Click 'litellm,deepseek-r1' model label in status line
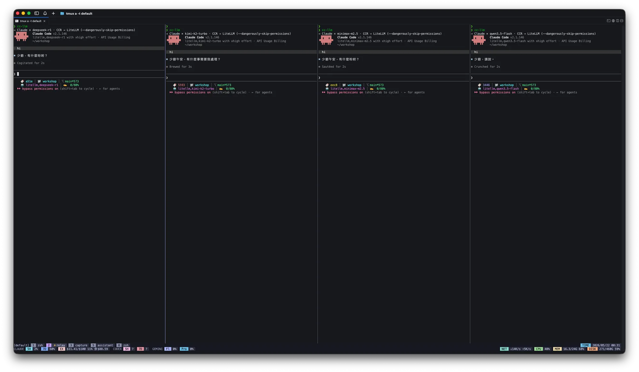 tap(42, 85)
